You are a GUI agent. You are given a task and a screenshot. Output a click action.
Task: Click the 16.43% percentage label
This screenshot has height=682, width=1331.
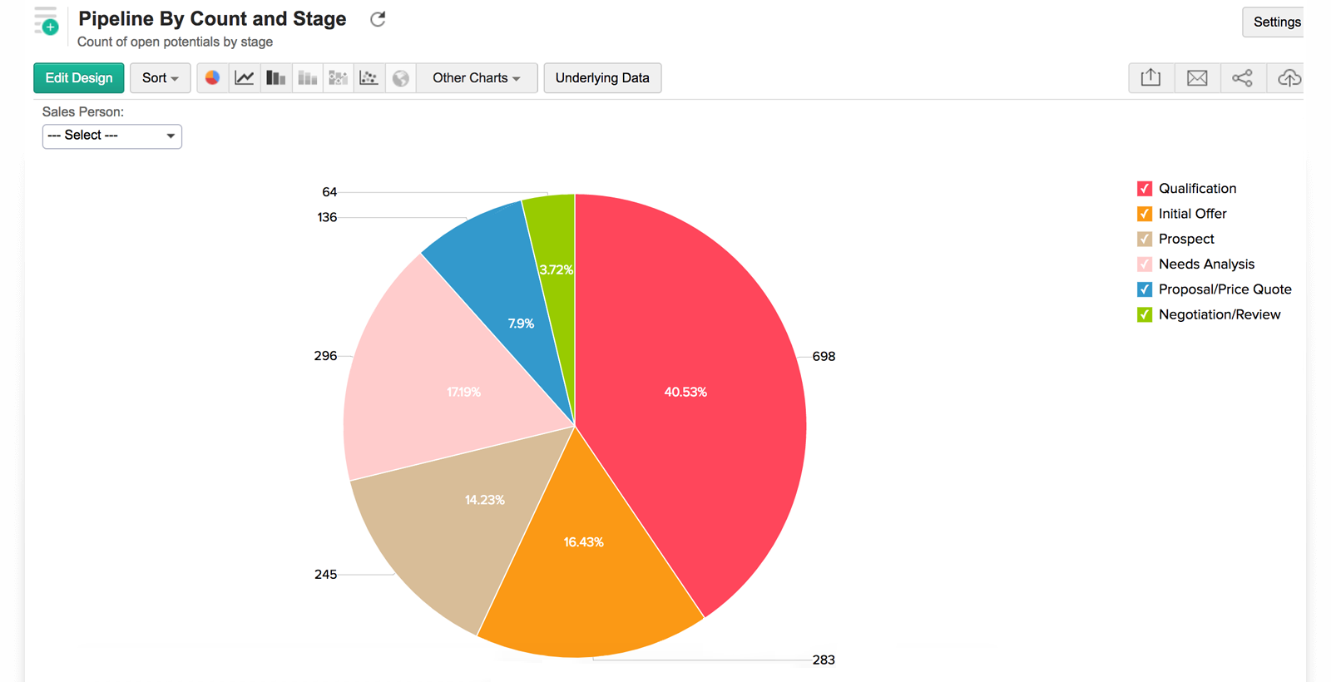[x=584, y=542]
